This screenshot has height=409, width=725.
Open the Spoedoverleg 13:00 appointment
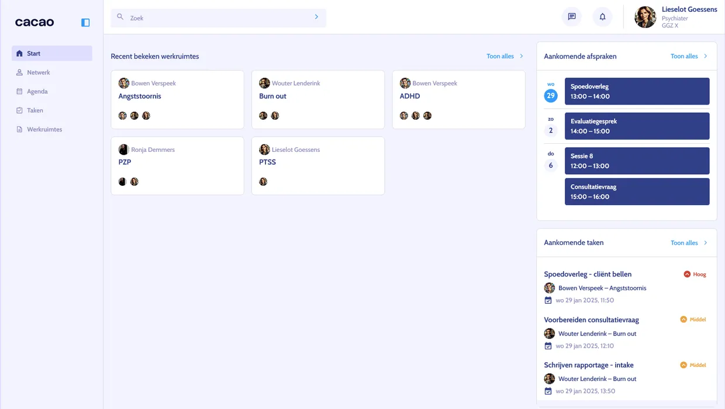pyautogui.click(x=637, y=91)
